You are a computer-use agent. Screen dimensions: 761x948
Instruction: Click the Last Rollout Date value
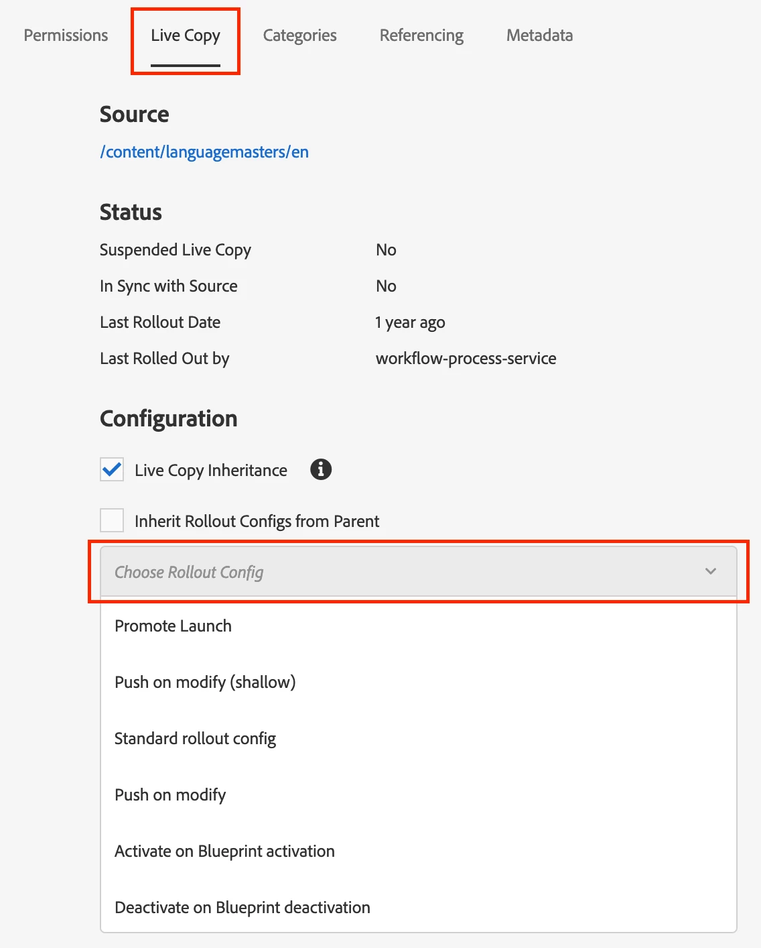coord(410,322)
